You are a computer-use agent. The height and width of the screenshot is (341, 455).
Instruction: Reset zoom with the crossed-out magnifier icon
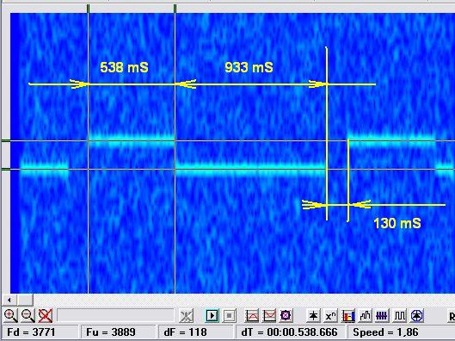[46, 315]
